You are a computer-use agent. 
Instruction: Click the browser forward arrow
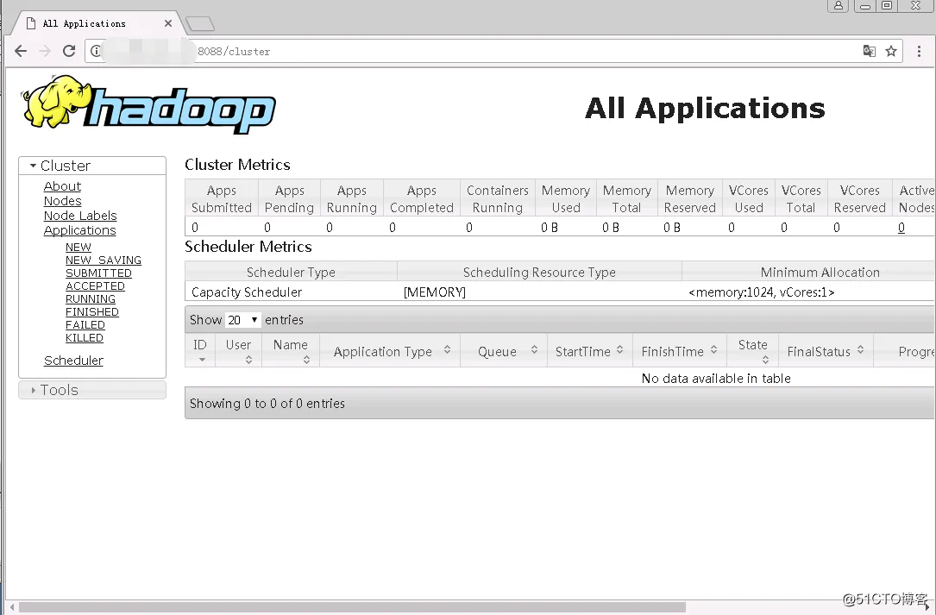[x=45, y=52]
